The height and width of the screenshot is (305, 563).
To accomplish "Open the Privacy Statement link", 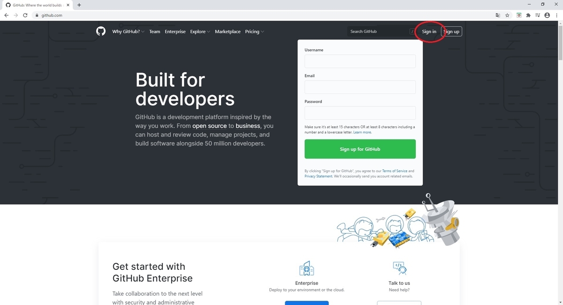I will [x=319, y=176].
